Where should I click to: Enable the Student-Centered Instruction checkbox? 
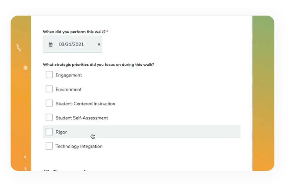pyautogui.click(x=49, y=103)
